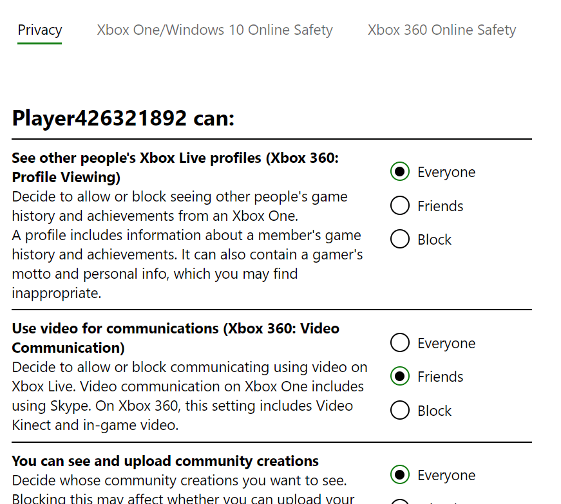Click the Everyone label under community creations
This screenshot has width=561, height=504.
(x=446, y=475)
